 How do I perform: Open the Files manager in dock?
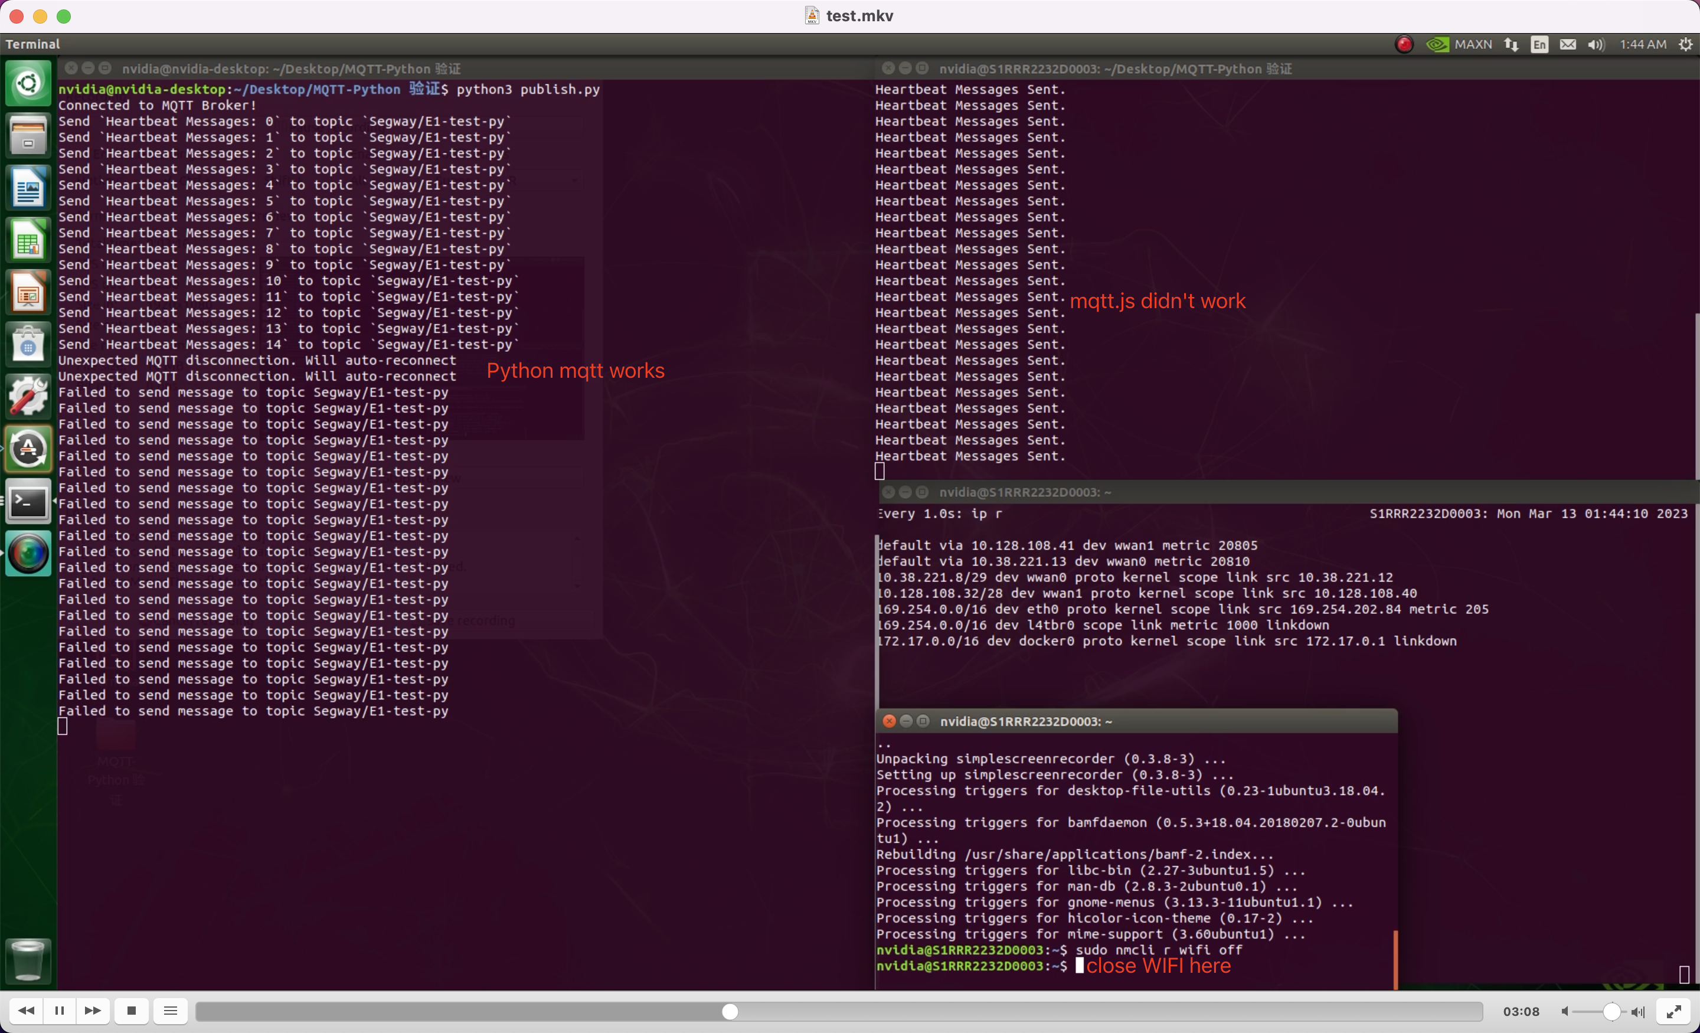tap(28, 135)
